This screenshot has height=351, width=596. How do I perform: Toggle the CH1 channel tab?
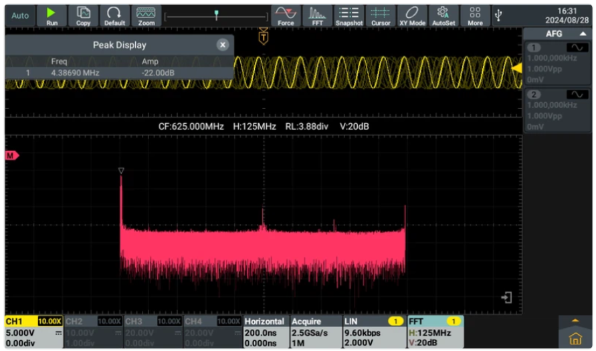[x=33, y=332]
